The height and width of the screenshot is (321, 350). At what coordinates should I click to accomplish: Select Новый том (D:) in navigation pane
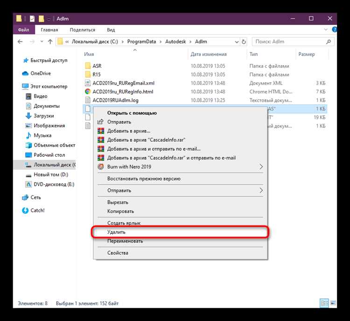(x=51, y=174)
